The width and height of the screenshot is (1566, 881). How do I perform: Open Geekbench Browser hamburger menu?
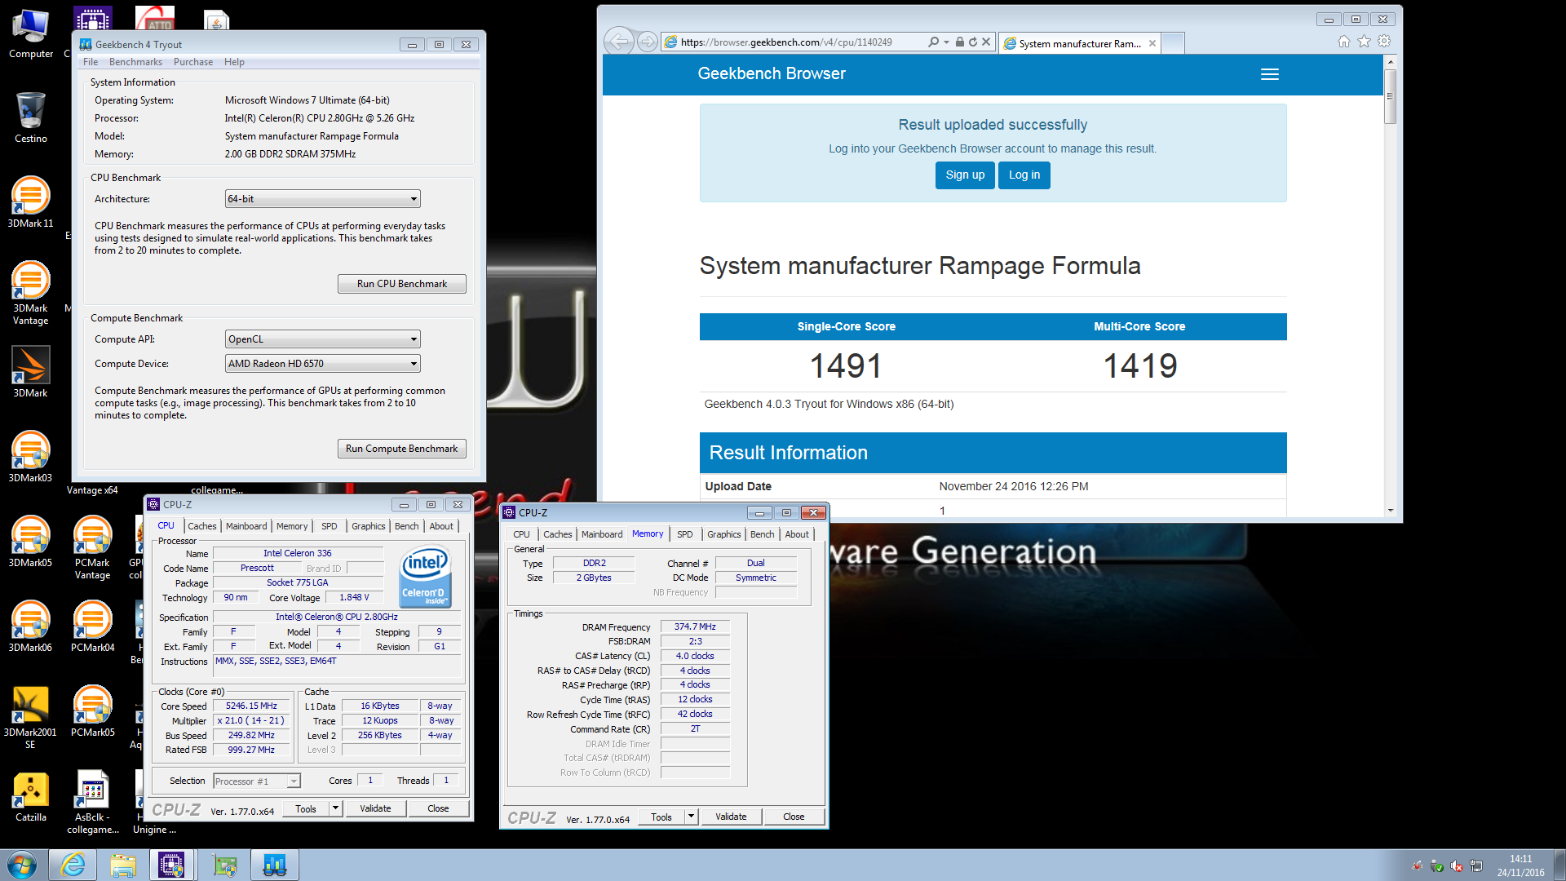(1269, 74)
